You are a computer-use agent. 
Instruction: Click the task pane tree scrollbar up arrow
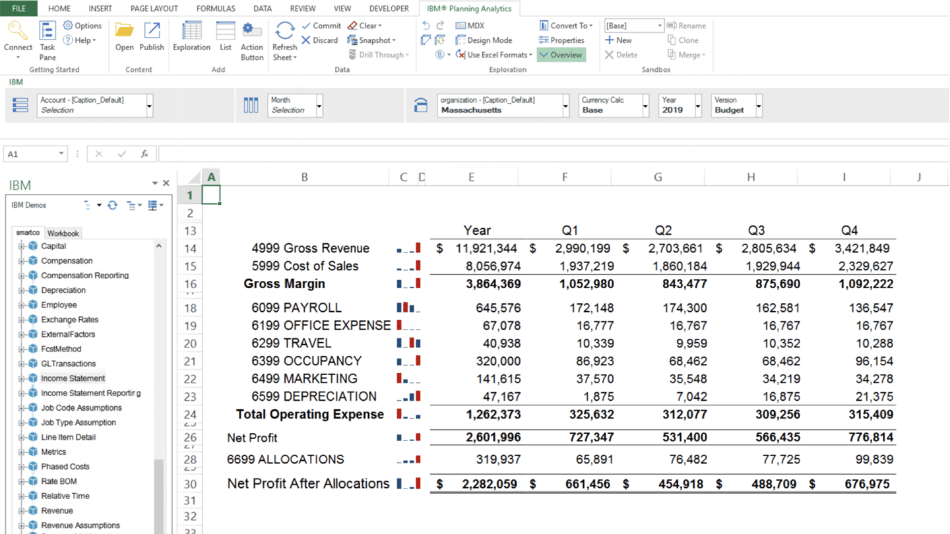(x=158, y=246)
